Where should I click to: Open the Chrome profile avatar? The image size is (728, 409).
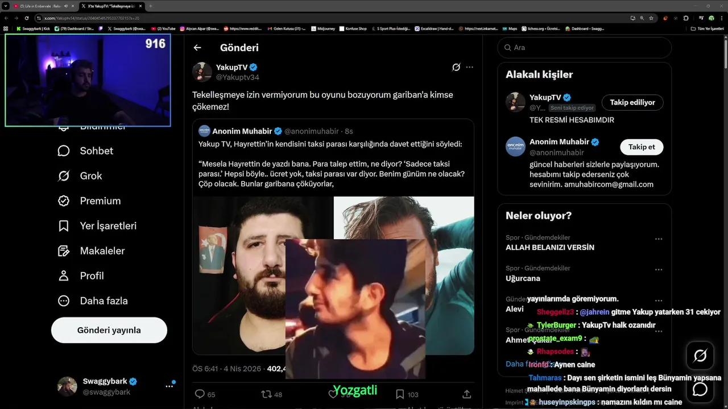pos(712,18)
